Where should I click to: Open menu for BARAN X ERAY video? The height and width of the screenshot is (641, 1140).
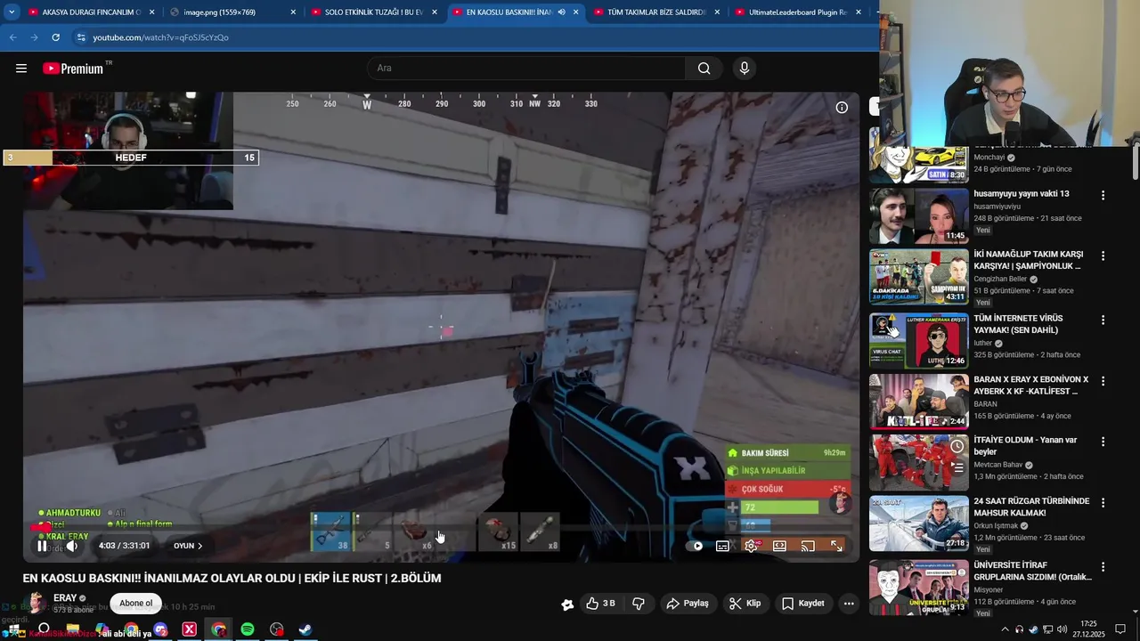tap(1103, 381)
